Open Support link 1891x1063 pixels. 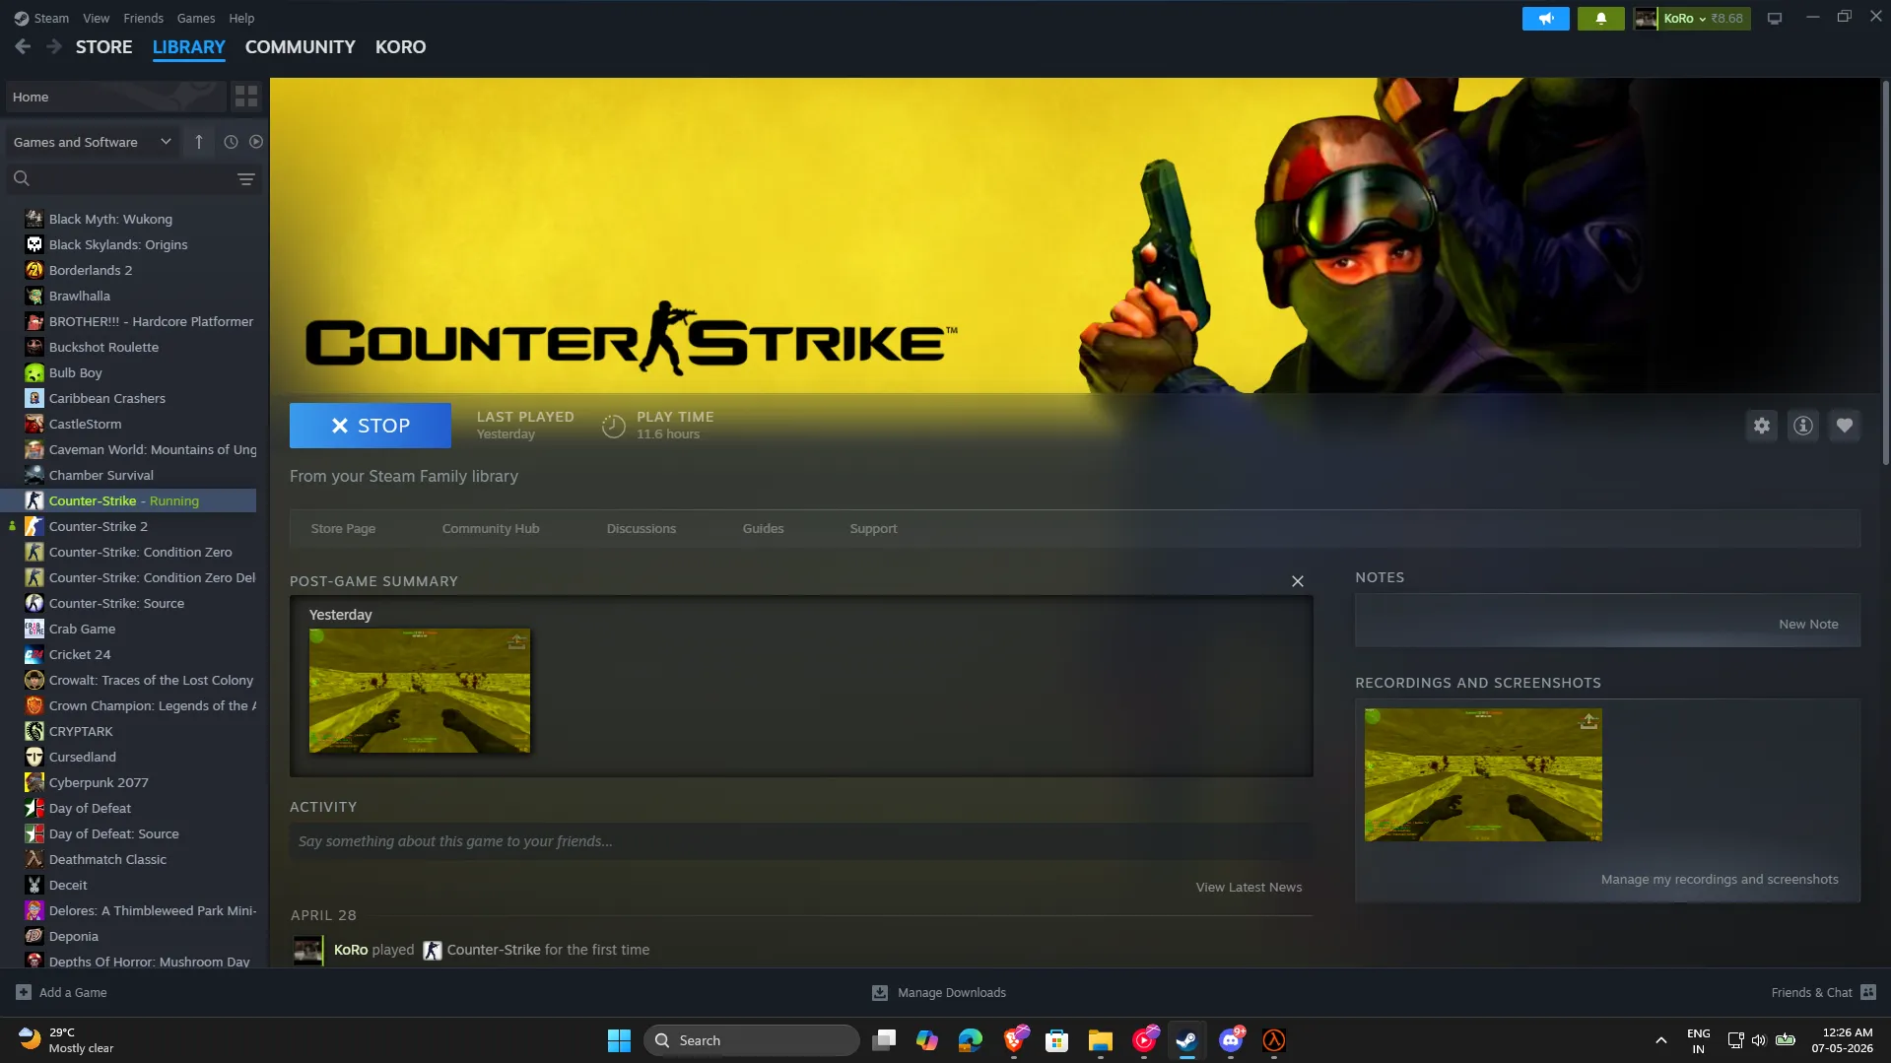(x=873, y=528)
